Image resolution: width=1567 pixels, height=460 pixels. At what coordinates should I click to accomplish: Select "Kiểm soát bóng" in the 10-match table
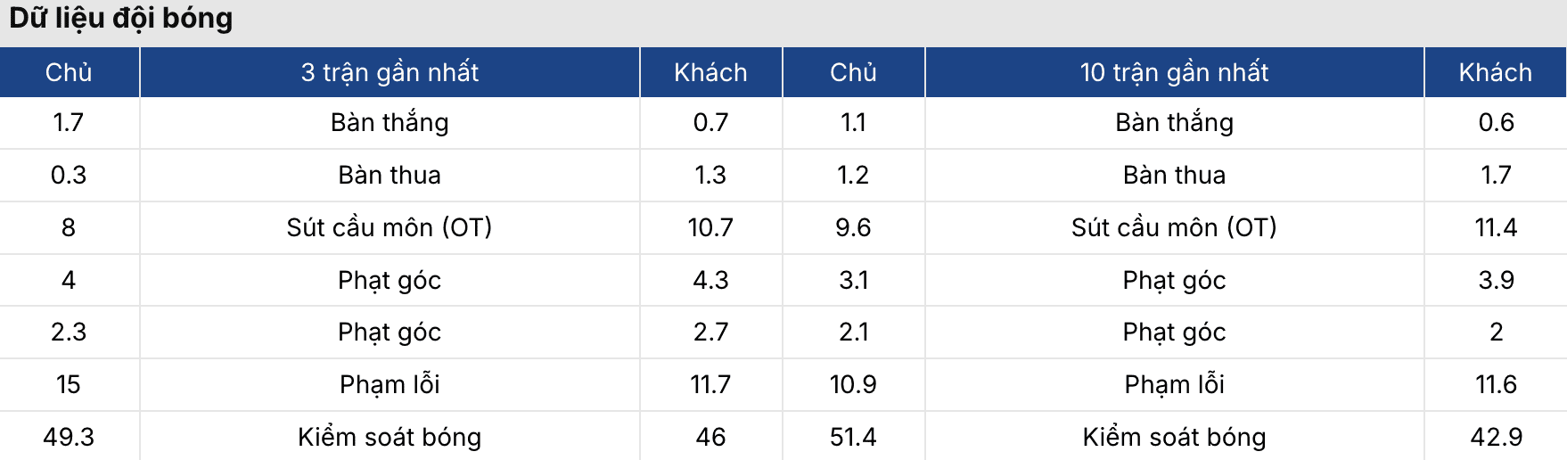1174,437
